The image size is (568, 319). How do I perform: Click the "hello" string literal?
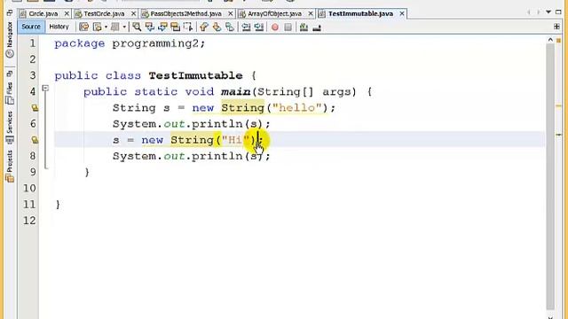click(x=296, y=108)
